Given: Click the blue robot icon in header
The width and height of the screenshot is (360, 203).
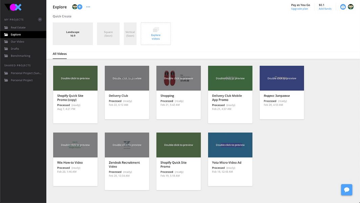Looking at the screenshot, I should point(343,7).
